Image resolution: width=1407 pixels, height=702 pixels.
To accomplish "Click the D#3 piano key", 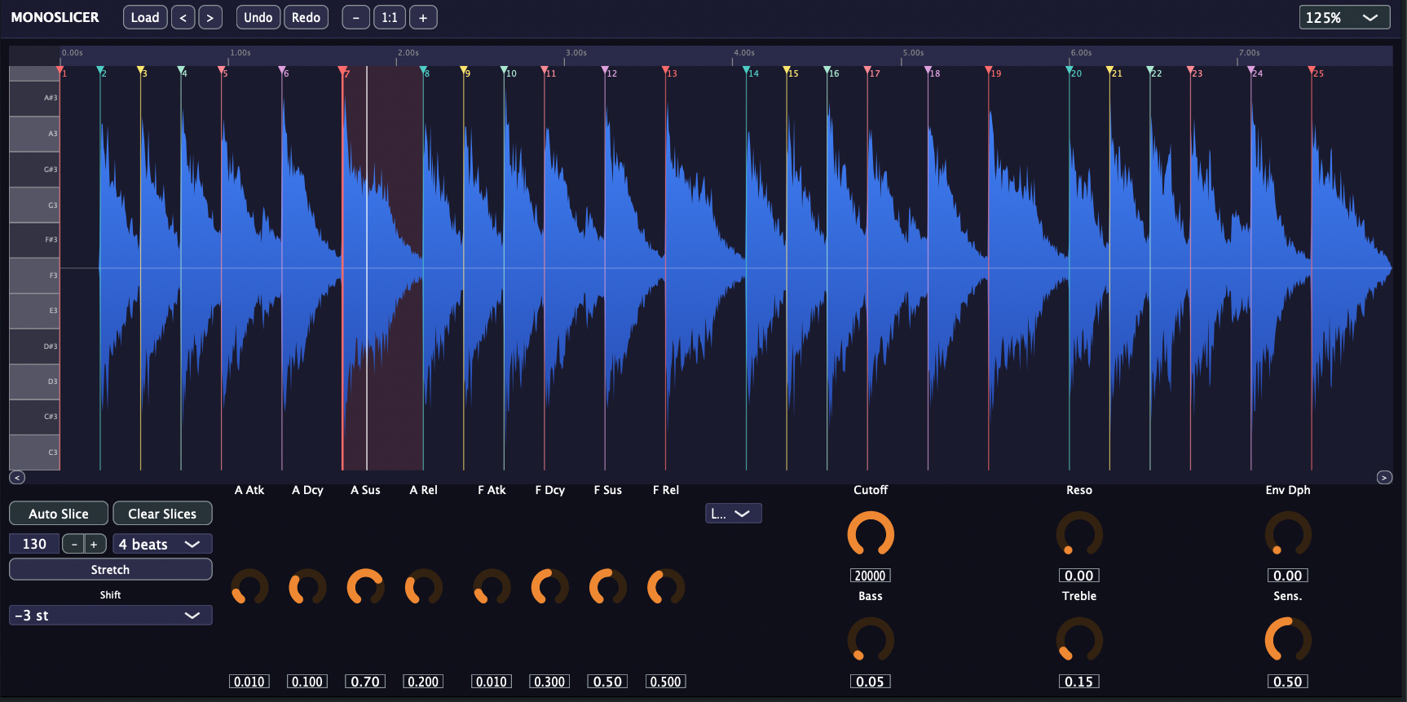I will click(34, 347).
